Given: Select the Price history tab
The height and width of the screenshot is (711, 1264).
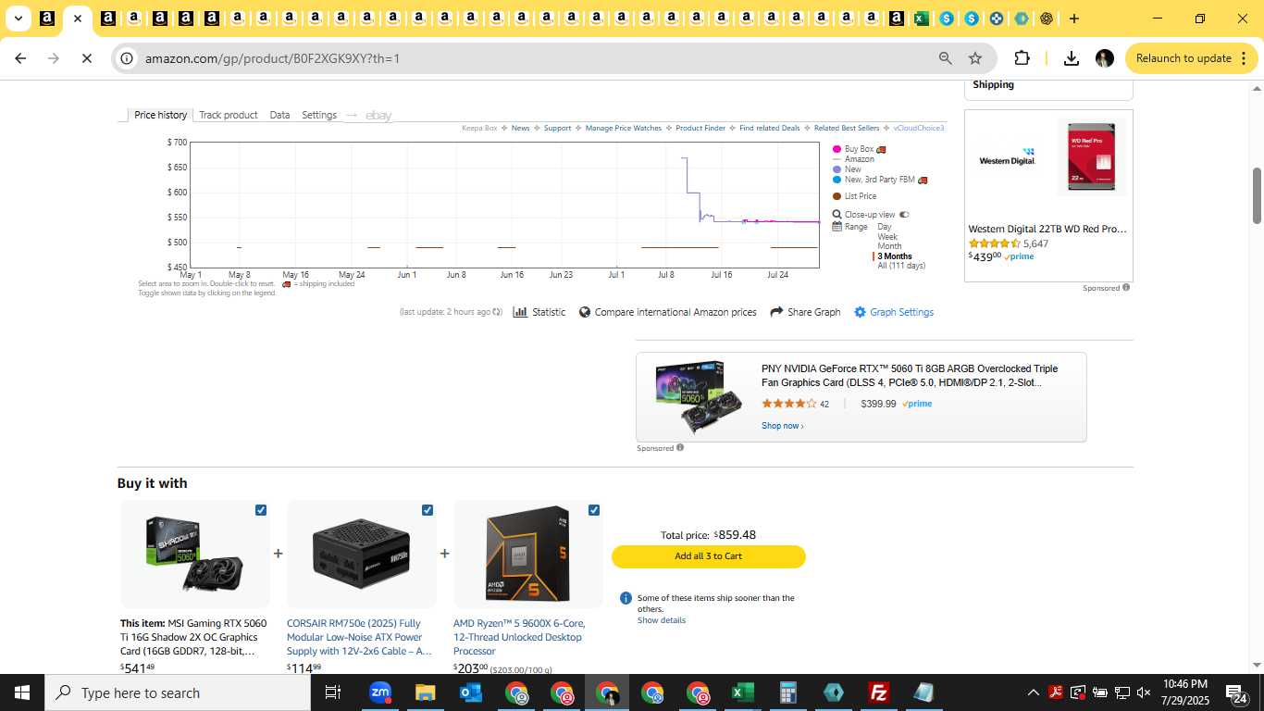Looking at the screenshot, I should 161,115.
